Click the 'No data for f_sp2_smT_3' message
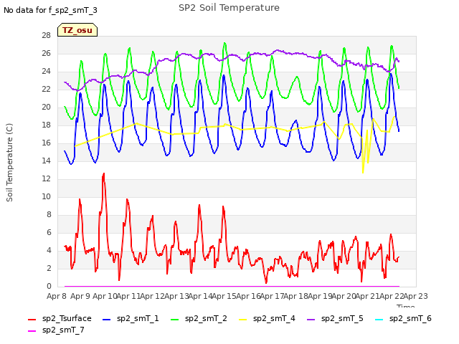 [x=50, y=10]
